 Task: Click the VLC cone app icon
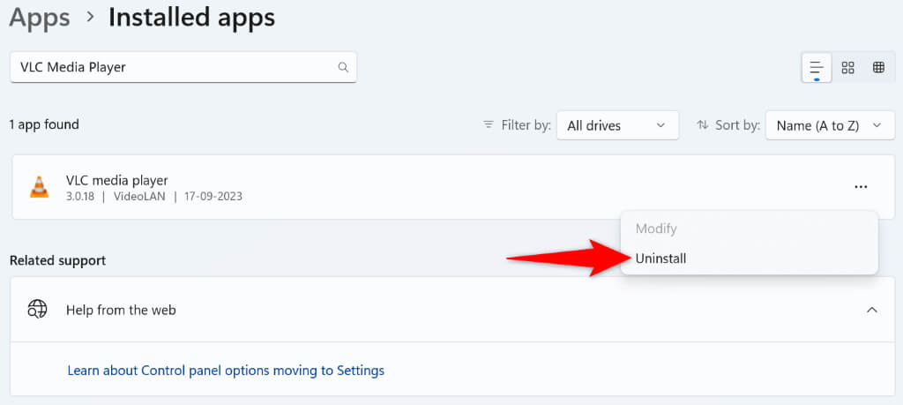[39, 187]
